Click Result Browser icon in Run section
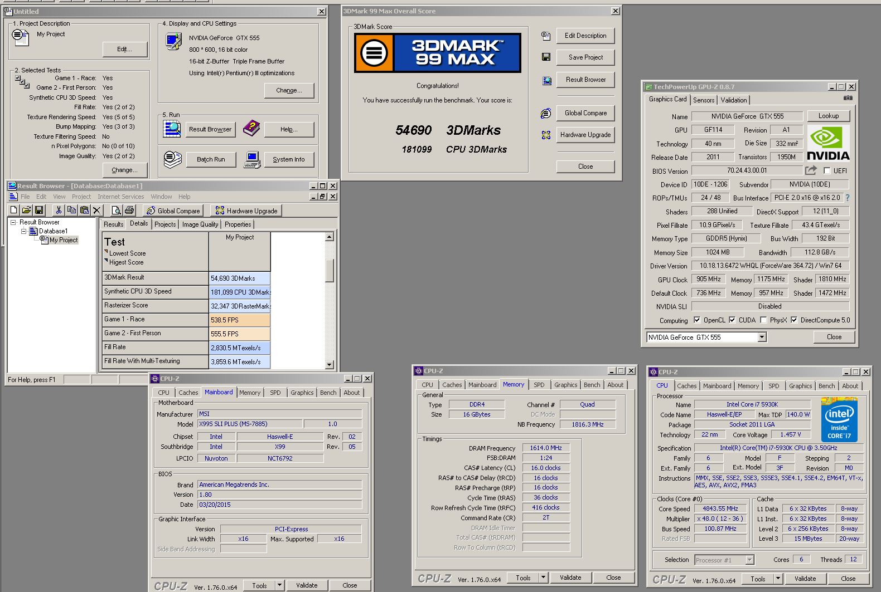The height and width of the screenshot is (592, 881). pos(172,129)
